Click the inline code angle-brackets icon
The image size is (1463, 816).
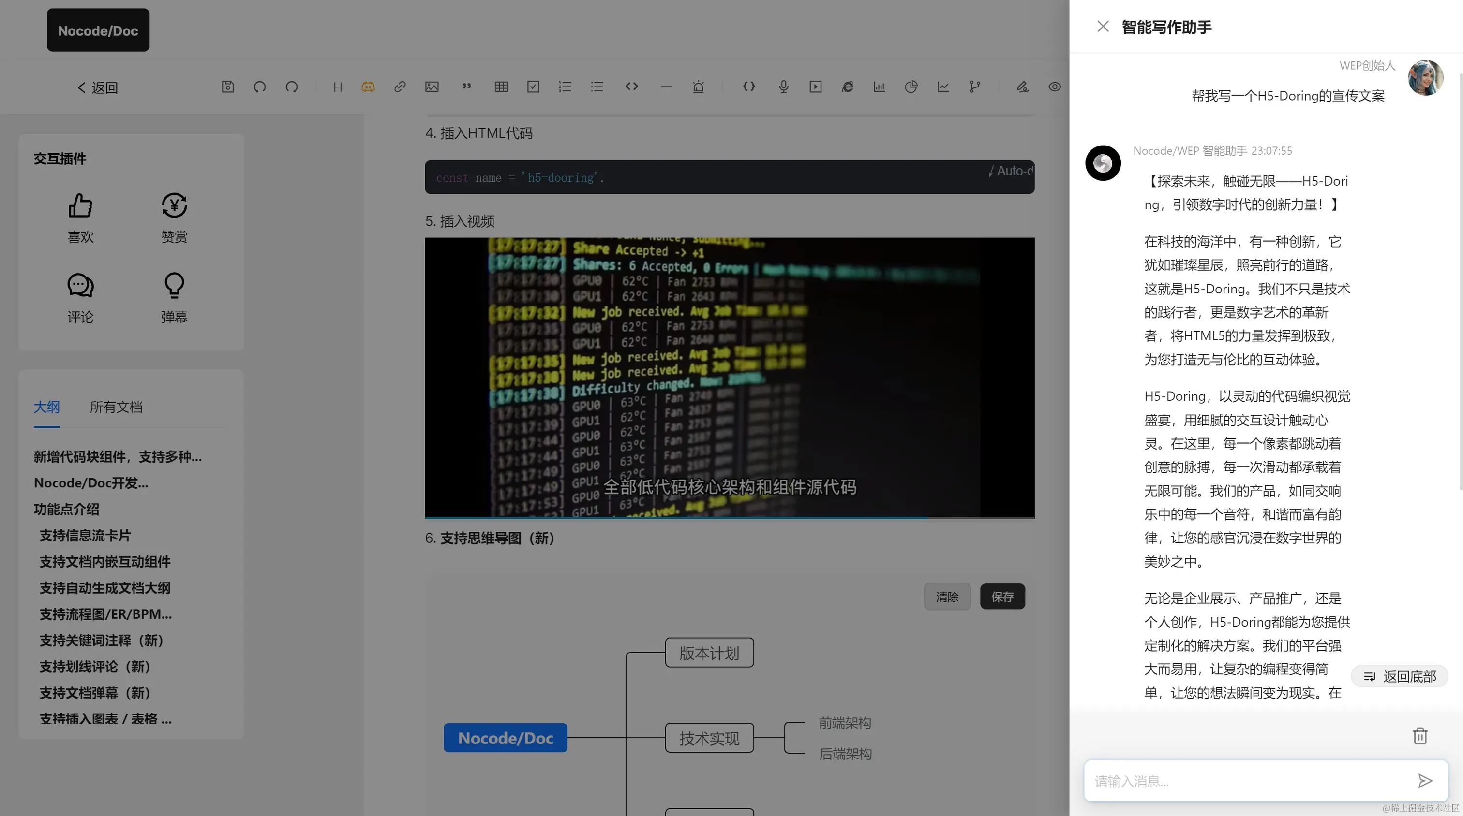click(x=631, y=87)
